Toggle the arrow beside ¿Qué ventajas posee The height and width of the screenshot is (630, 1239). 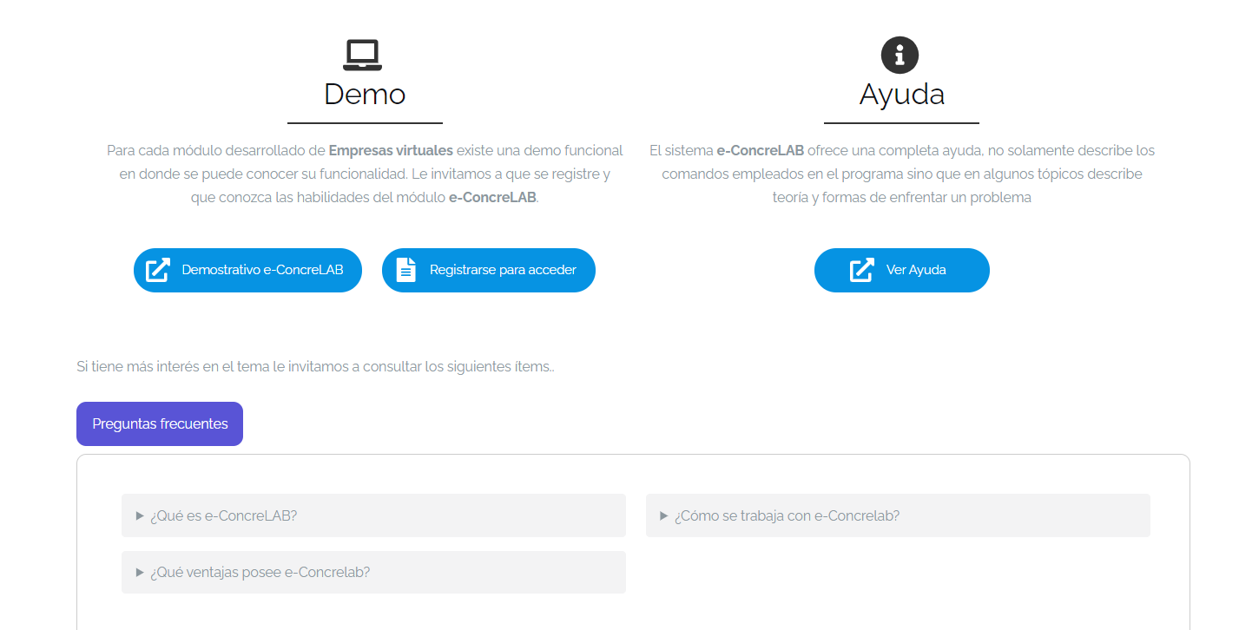pyautogui.click(x=140, y=573)
